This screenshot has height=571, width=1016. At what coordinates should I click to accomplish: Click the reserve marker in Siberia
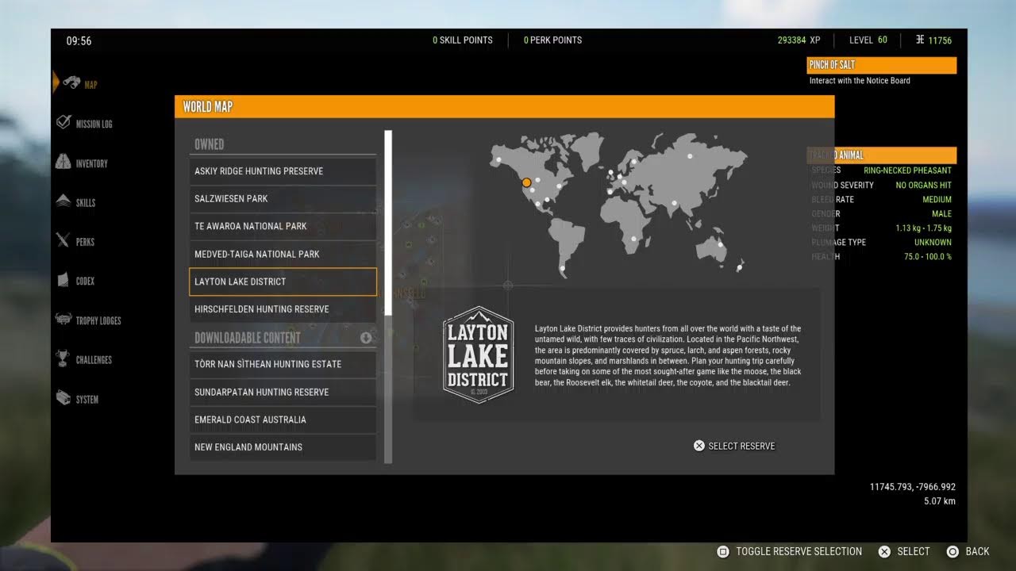click(x=689, y=156)
